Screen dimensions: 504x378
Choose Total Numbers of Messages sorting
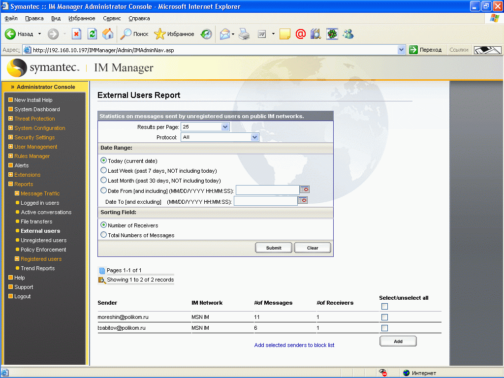[103, 235]
